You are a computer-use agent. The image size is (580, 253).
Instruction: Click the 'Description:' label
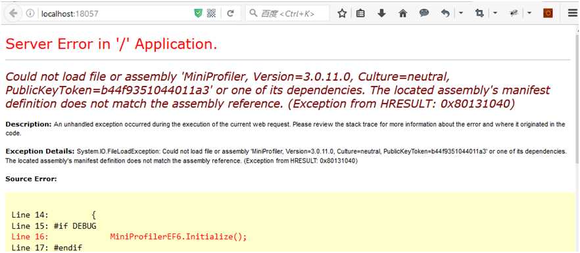(28, 125)
